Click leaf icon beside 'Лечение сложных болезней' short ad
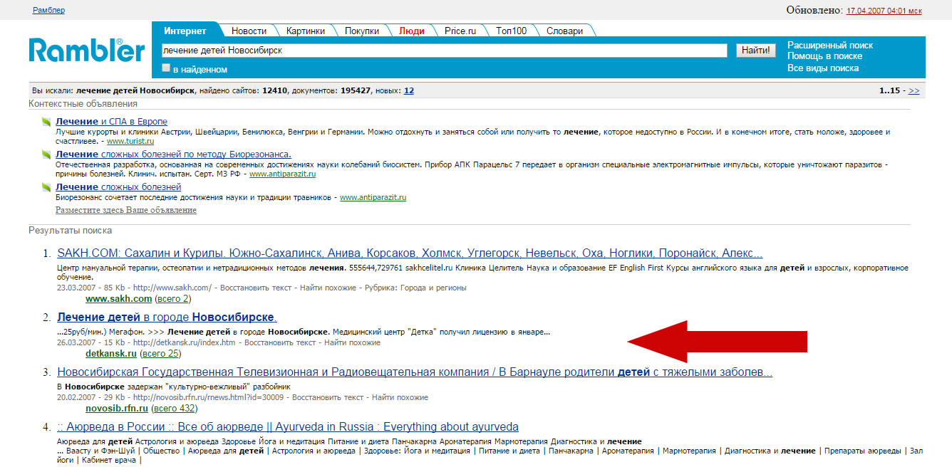This screenshot has width=952, height=467. 47,187
